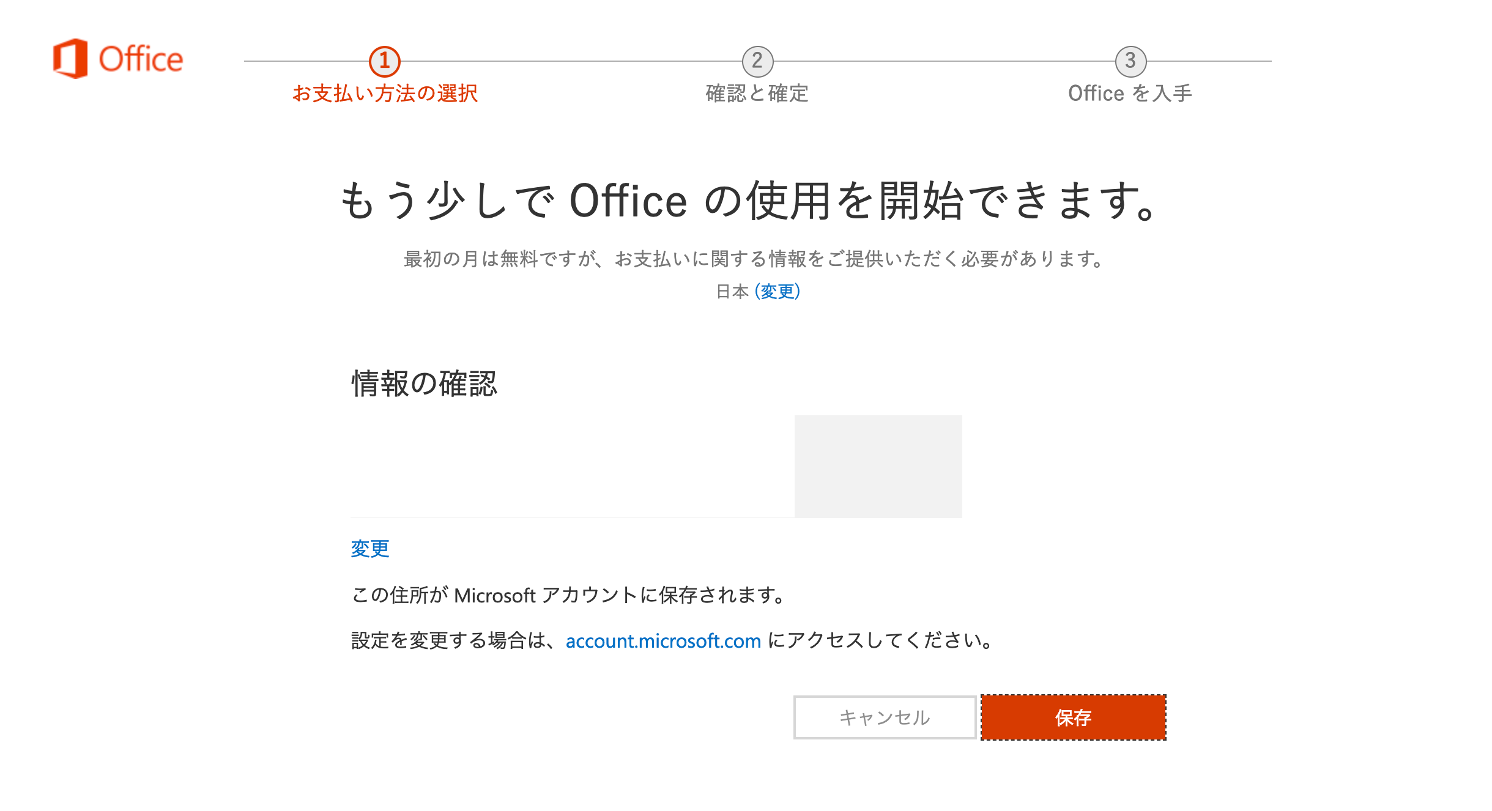Open the 確認と確定 step label

point(757,94)
